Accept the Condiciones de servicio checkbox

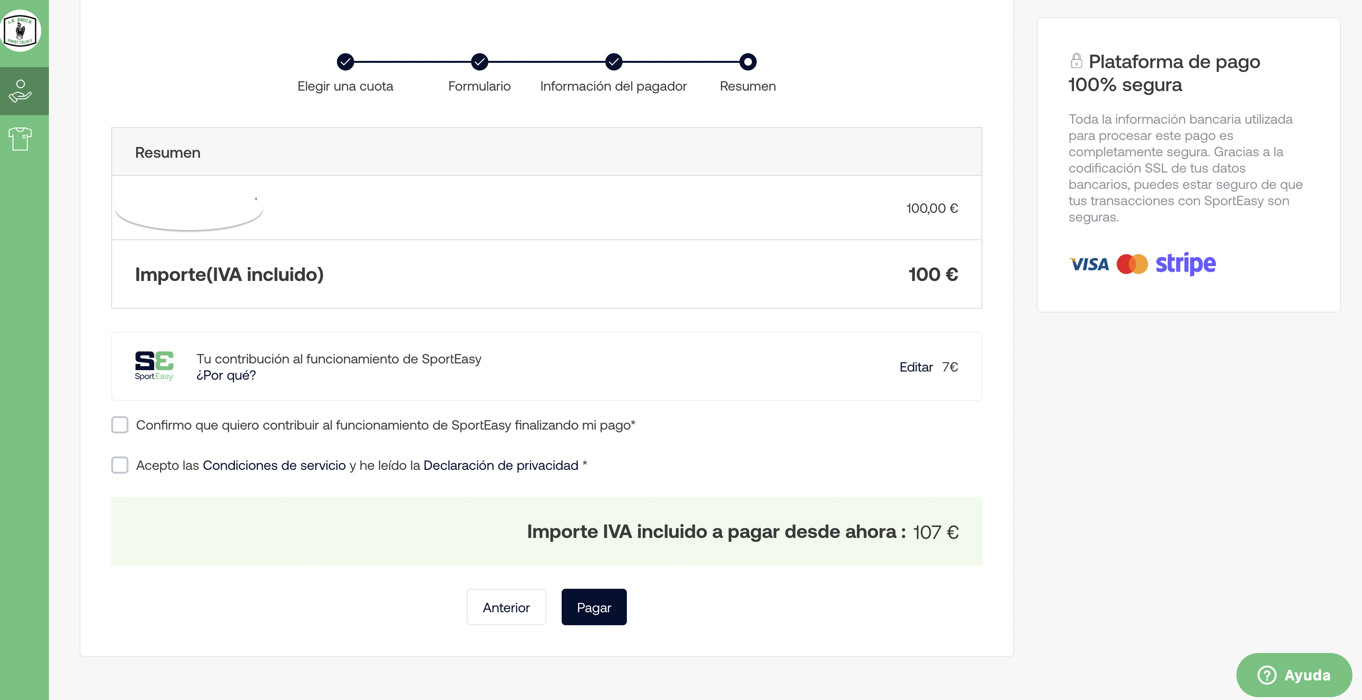120,465
